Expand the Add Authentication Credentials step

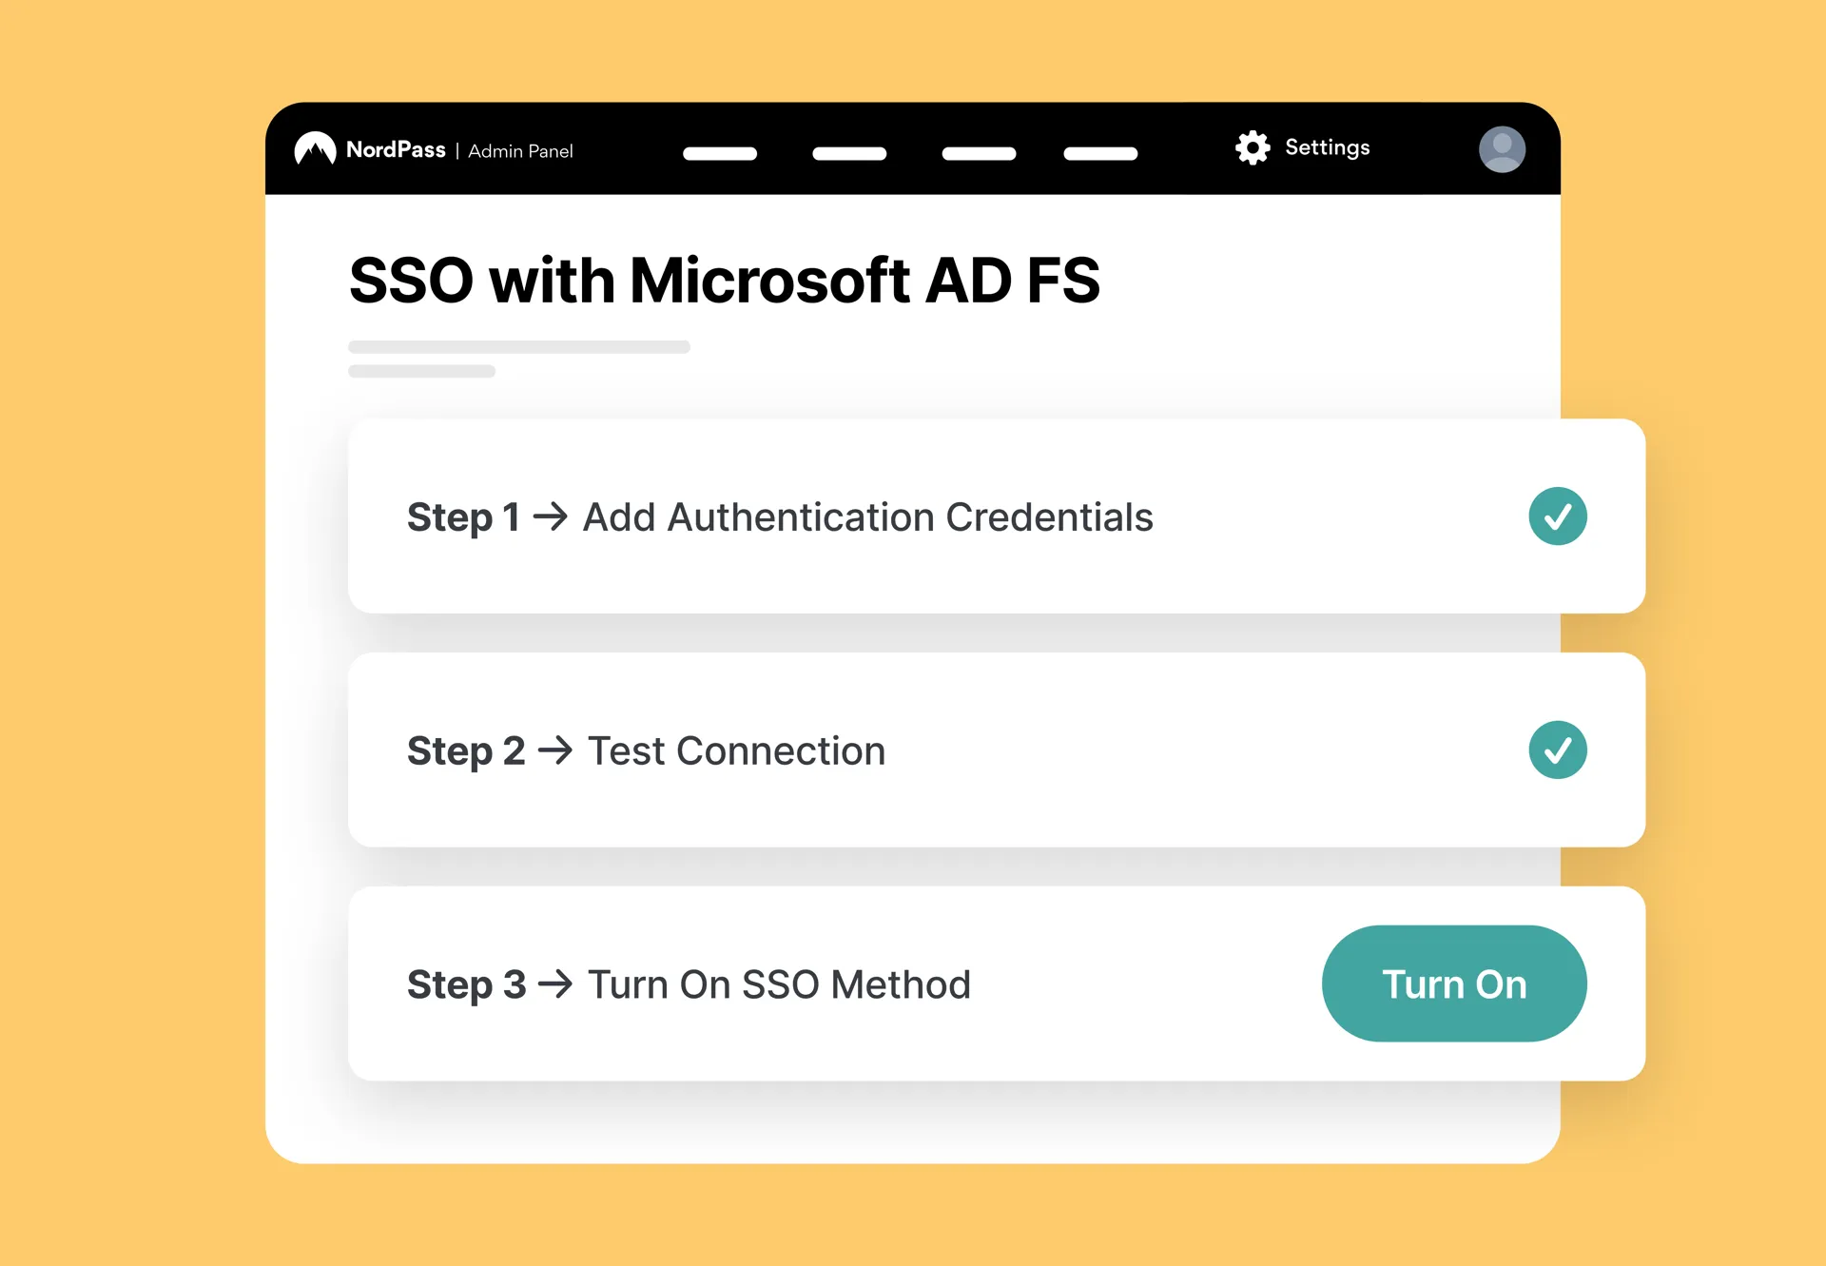[867, 517]
